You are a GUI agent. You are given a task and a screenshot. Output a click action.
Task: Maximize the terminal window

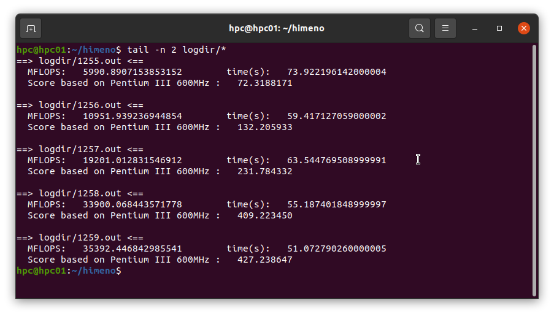pos(499,28)
